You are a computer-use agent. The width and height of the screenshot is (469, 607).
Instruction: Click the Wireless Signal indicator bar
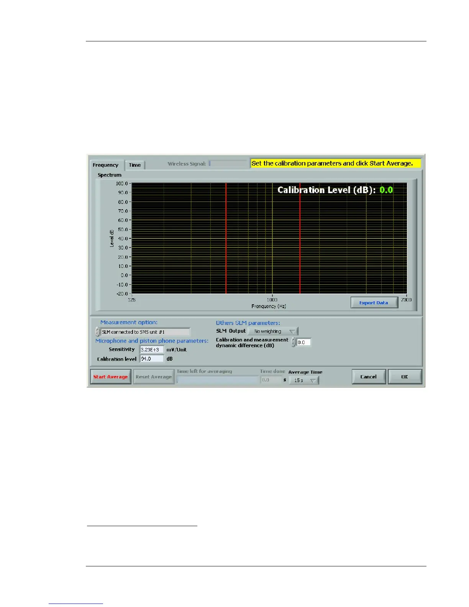(229, 164)
